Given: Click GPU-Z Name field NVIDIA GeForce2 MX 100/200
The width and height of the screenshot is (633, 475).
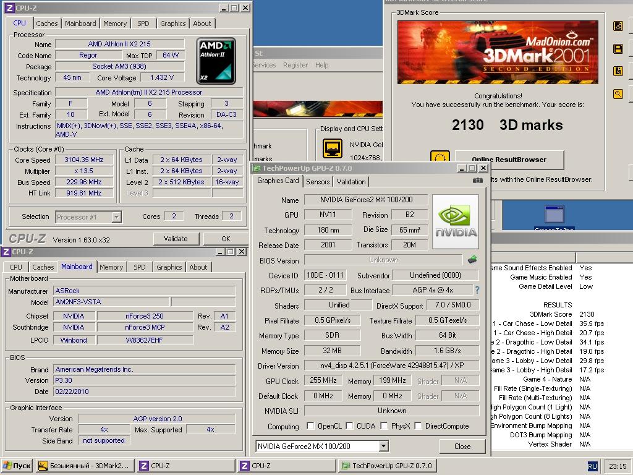Looking at the screenshot, I should click(x=366, y=200).
